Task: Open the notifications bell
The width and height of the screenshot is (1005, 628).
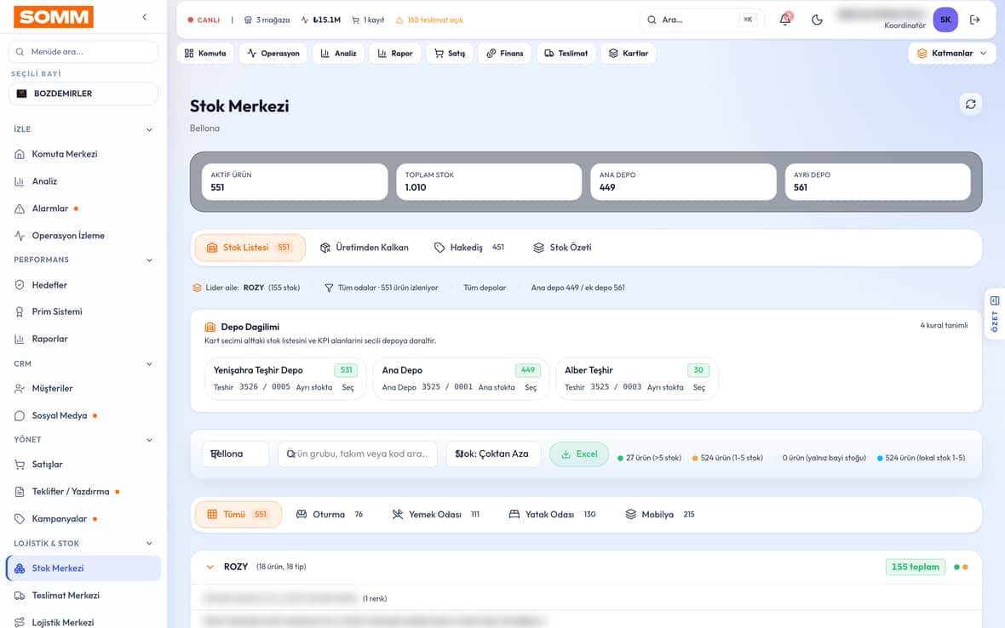Action: pos(785,20)
